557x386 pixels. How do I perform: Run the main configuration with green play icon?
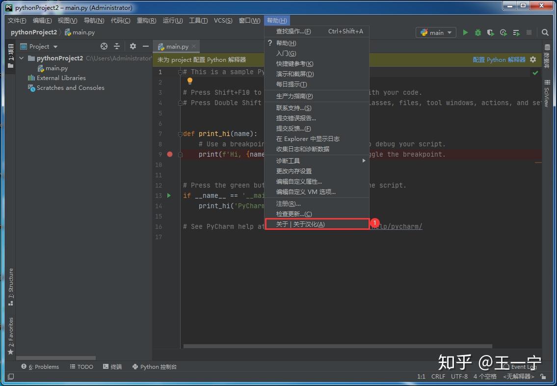(465, 32)
